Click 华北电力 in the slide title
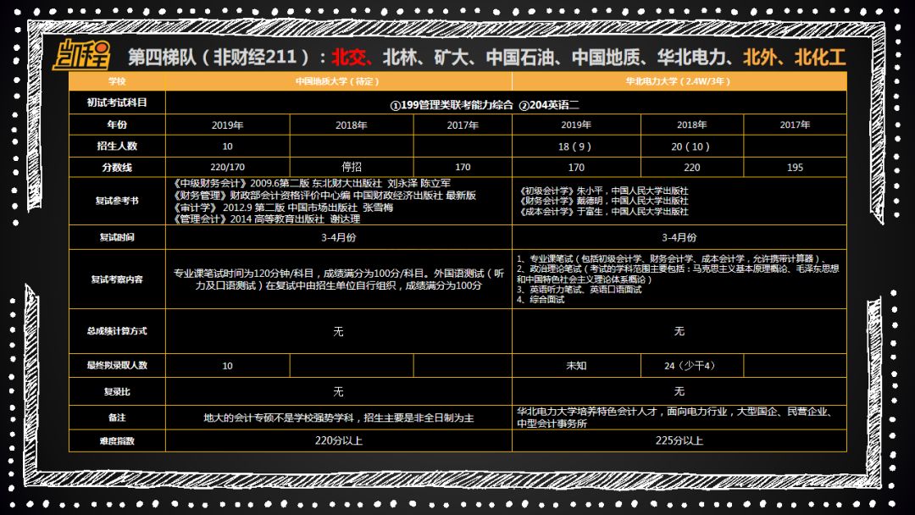 [x=691, y=57]
